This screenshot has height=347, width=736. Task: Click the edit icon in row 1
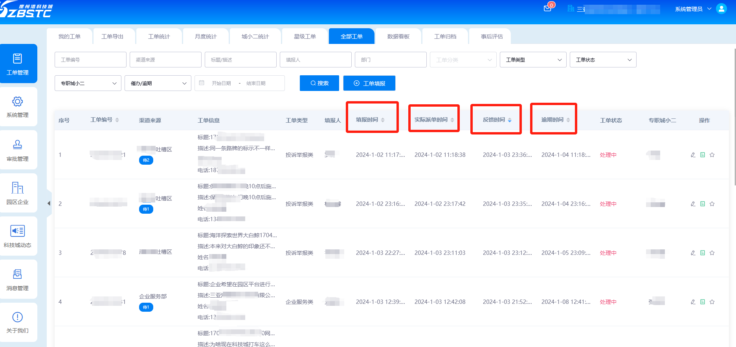point(693,155)
